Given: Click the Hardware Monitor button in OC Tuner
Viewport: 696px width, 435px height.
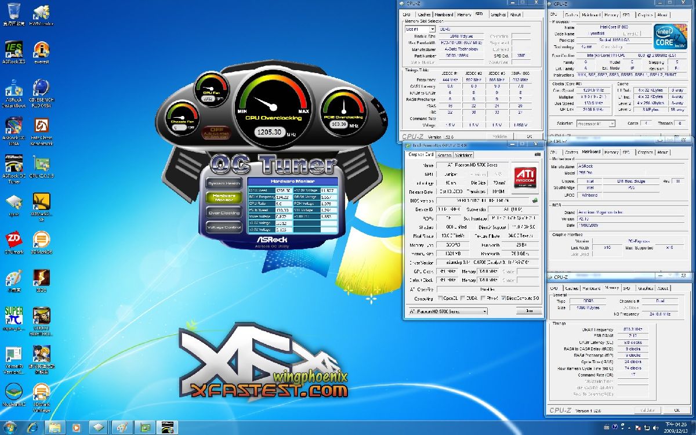Looking at the screenshot, I should (224, 198).
